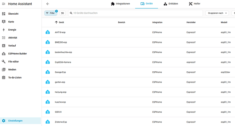Open the Filter panel
The width and height of the screenshot is (235, 126).
(x=51, y=13)
